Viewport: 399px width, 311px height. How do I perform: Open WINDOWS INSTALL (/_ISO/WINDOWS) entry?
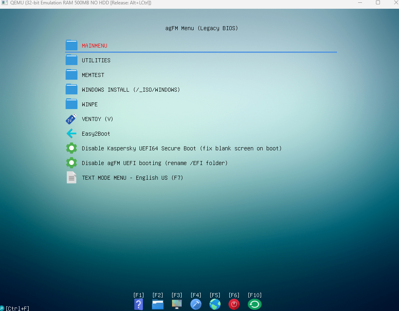coord(131,90)
